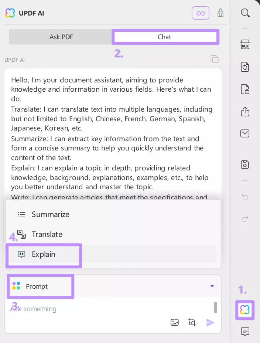Redo the action arrow icon
This screenshot has width=260, height=343.
[245, 218]
